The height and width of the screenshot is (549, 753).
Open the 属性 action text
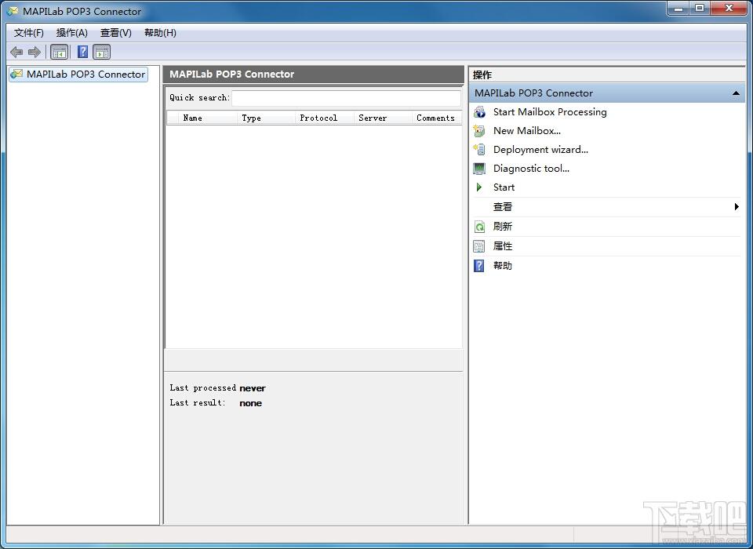502,246
